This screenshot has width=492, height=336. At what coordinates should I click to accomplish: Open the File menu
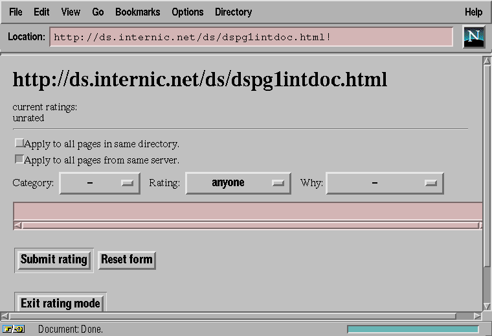click(x=16, y=12)
